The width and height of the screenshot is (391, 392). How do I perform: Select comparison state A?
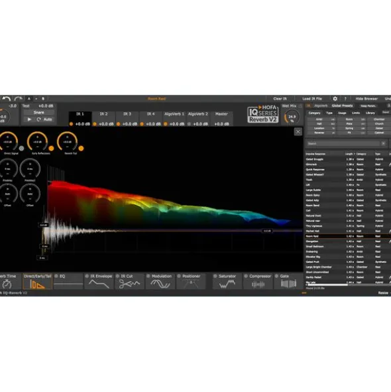point(29,99)
